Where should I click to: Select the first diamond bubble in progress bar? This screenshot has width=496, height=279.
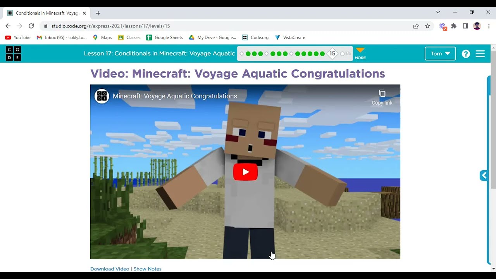coord(242,54)
